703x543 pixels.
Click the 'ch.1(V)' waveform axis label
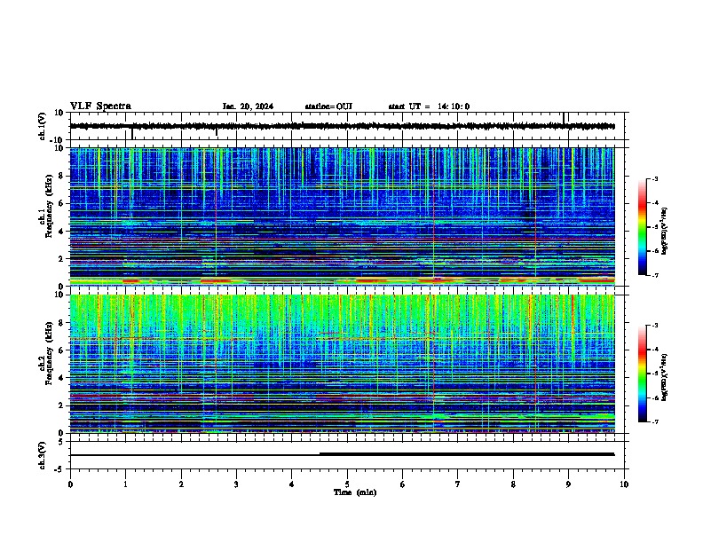[x=43, y=126]
